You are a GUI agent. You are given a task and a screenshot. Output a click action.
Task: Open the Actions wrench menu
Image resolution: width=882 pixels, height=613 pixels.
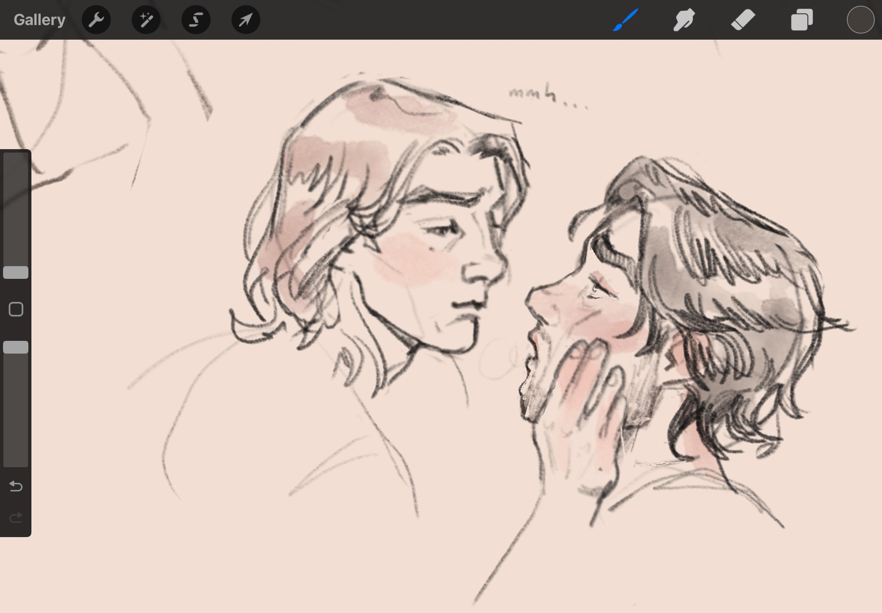96,20
